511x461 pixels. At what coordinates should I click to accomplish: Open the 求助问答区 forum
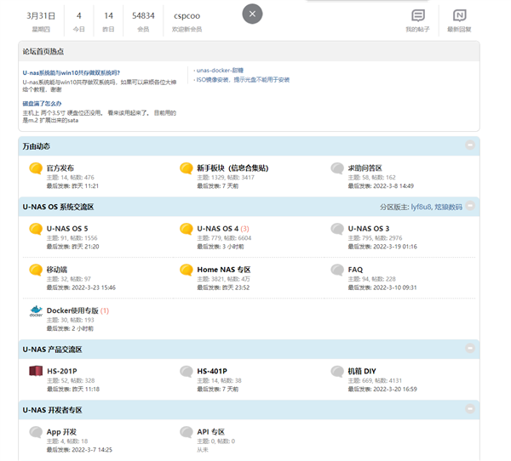pos(365,168)
